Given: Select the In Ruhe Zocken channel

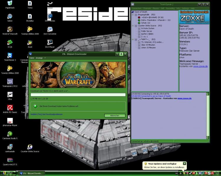Looking at the screenshot, I should [x=146, y=28].
